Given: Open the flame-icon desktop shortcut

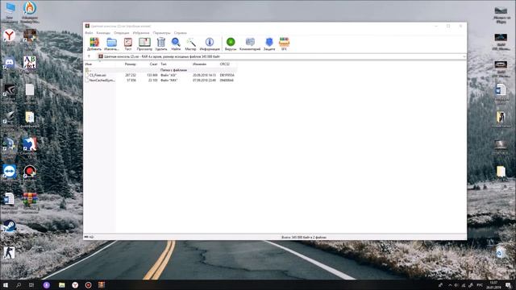Looking at the screenshot, I should coord(30,9).
